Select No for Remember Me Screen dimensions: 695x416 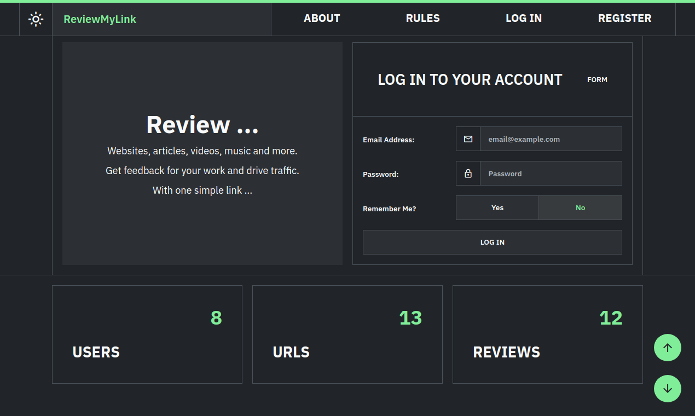coord(580,207)
